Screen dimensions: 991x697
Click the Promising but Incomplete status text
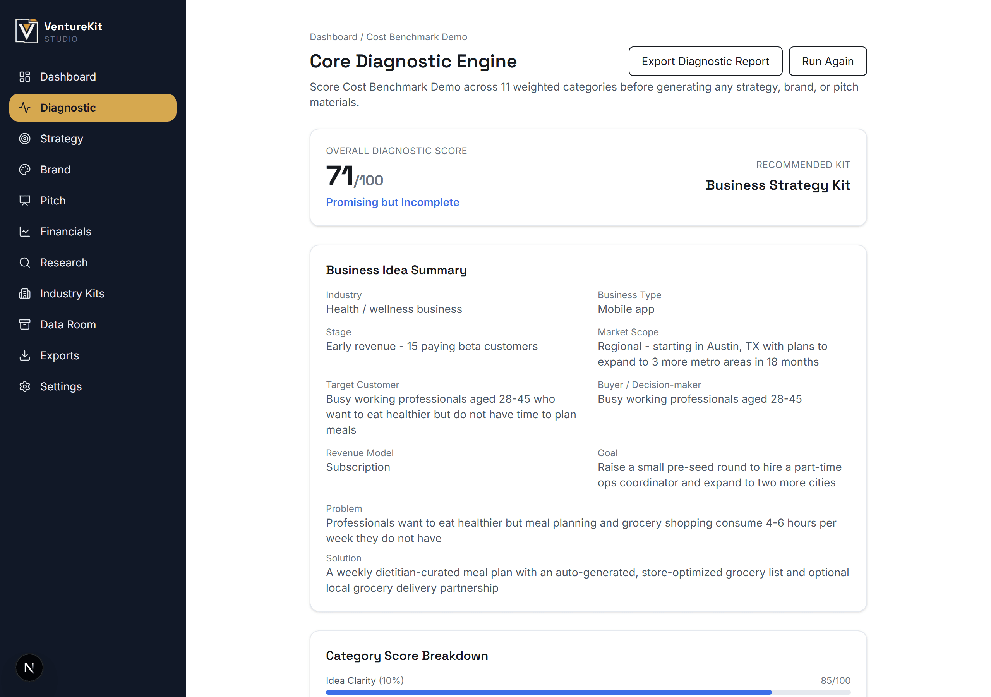click(x=393, y=202)
